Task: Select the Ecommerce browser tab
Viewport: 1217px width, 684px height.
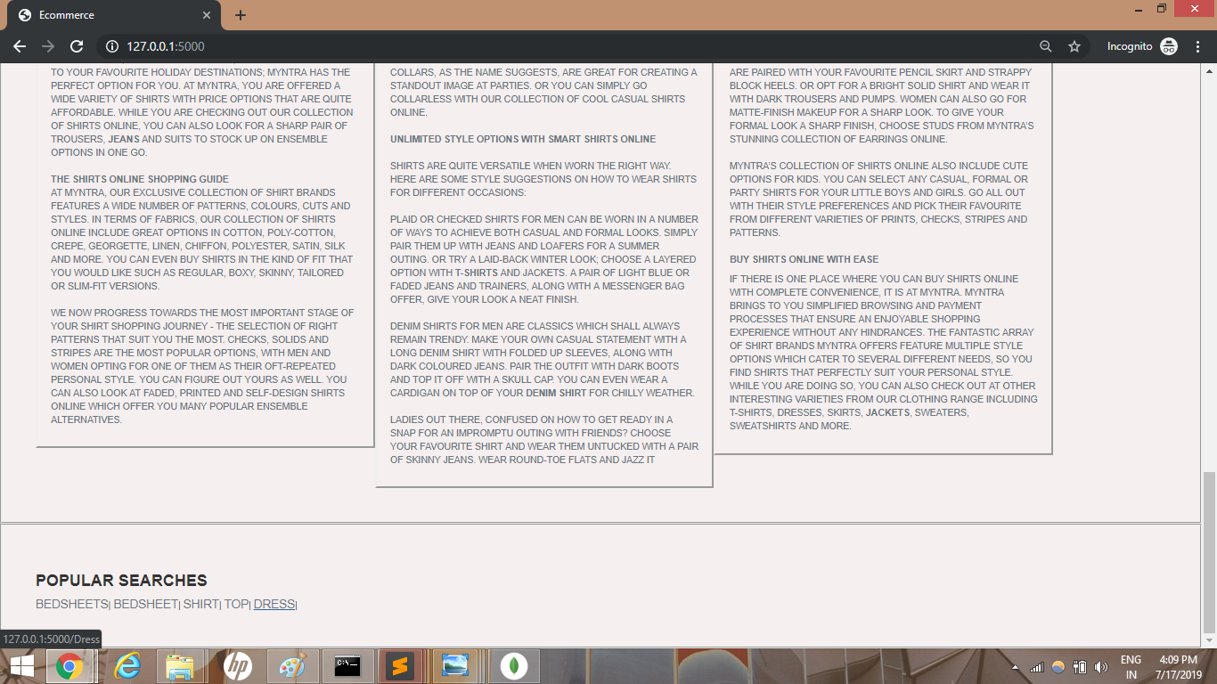Action: 114,15
